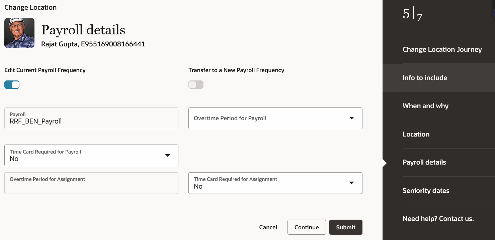This screenshot has width=495, height=240.
Task: Open Need help? Contact us.
Action: point(438,219)
